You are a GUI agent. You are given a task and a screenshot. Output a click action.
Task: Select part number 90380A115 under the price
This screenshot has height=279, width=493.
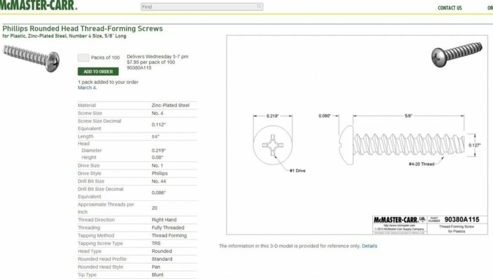point(139,67)
